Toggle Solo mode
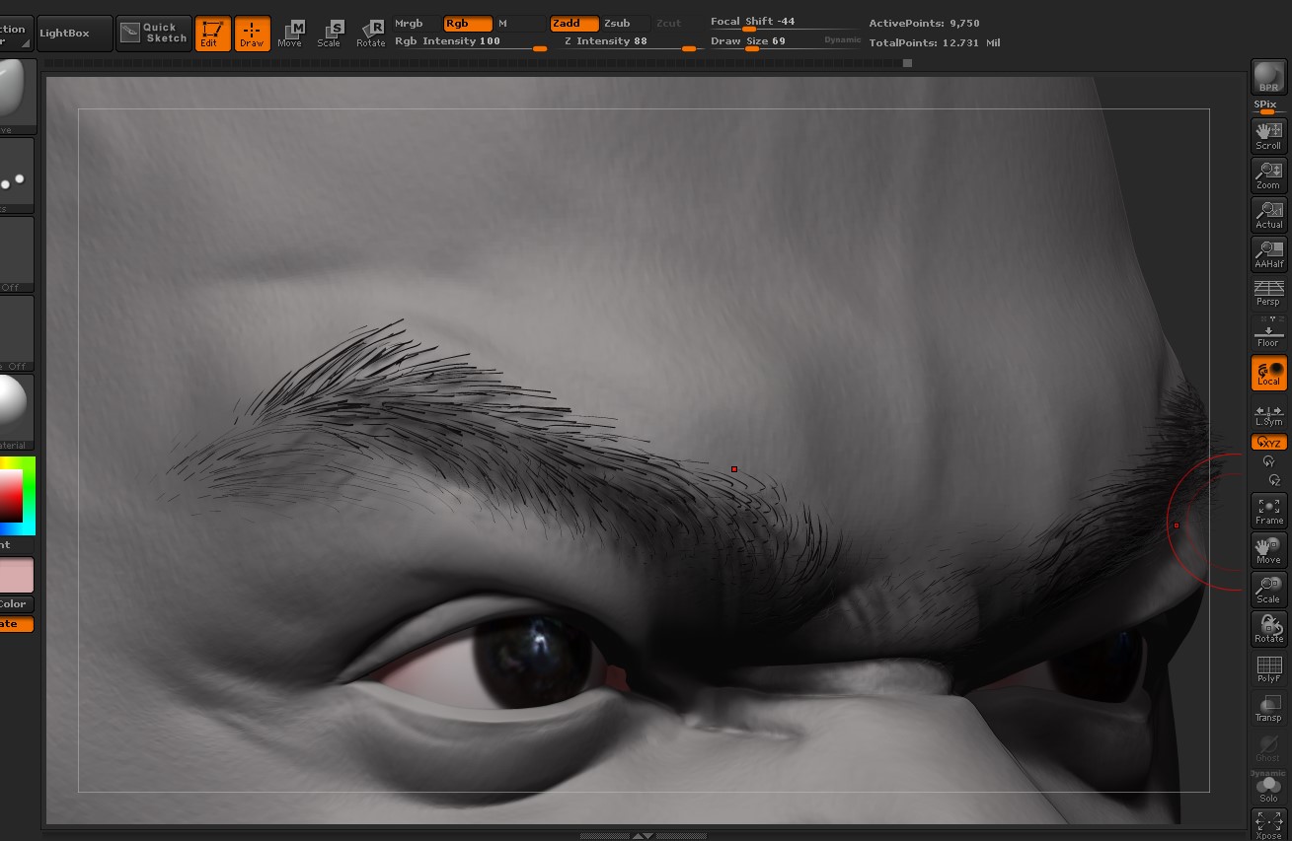 1268,790
